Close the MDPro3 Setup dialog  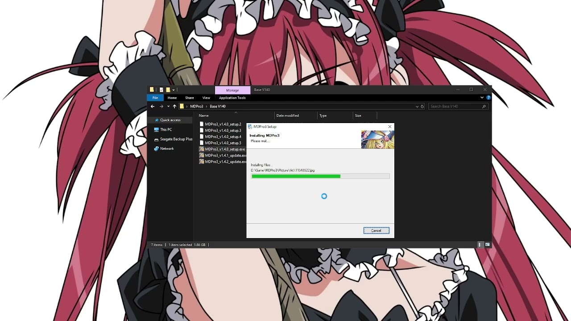(x=390, y=127)
